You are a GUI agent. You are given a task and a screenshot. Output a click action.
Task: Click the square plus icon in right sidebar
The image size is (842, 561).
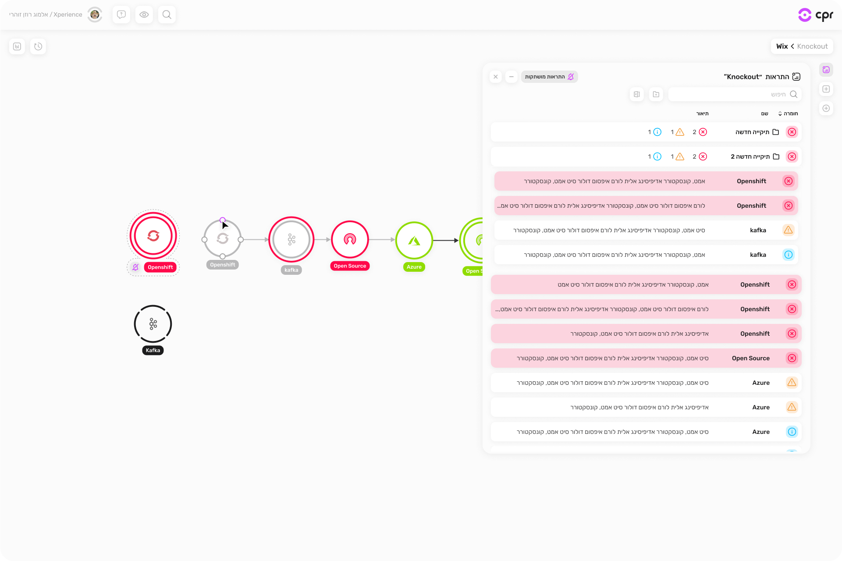click(x=826, y=89)
